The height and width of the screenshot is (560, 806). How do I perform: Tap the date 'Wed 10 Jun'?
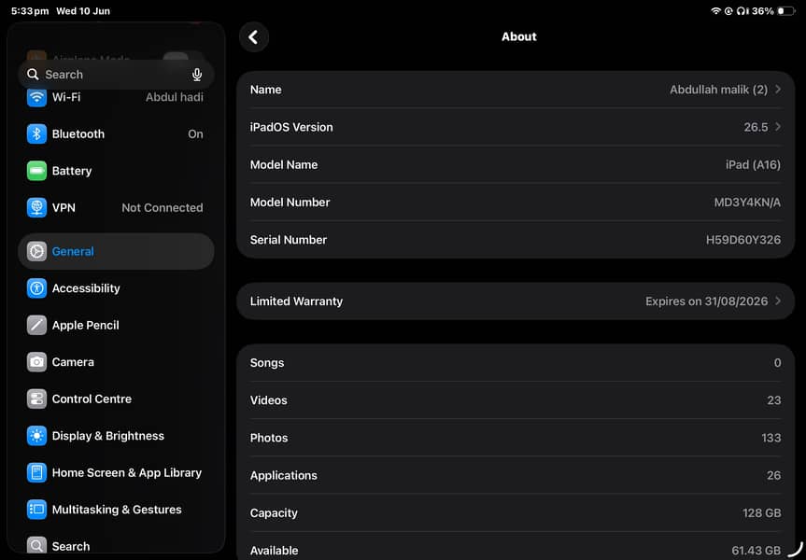coord(83,11)
